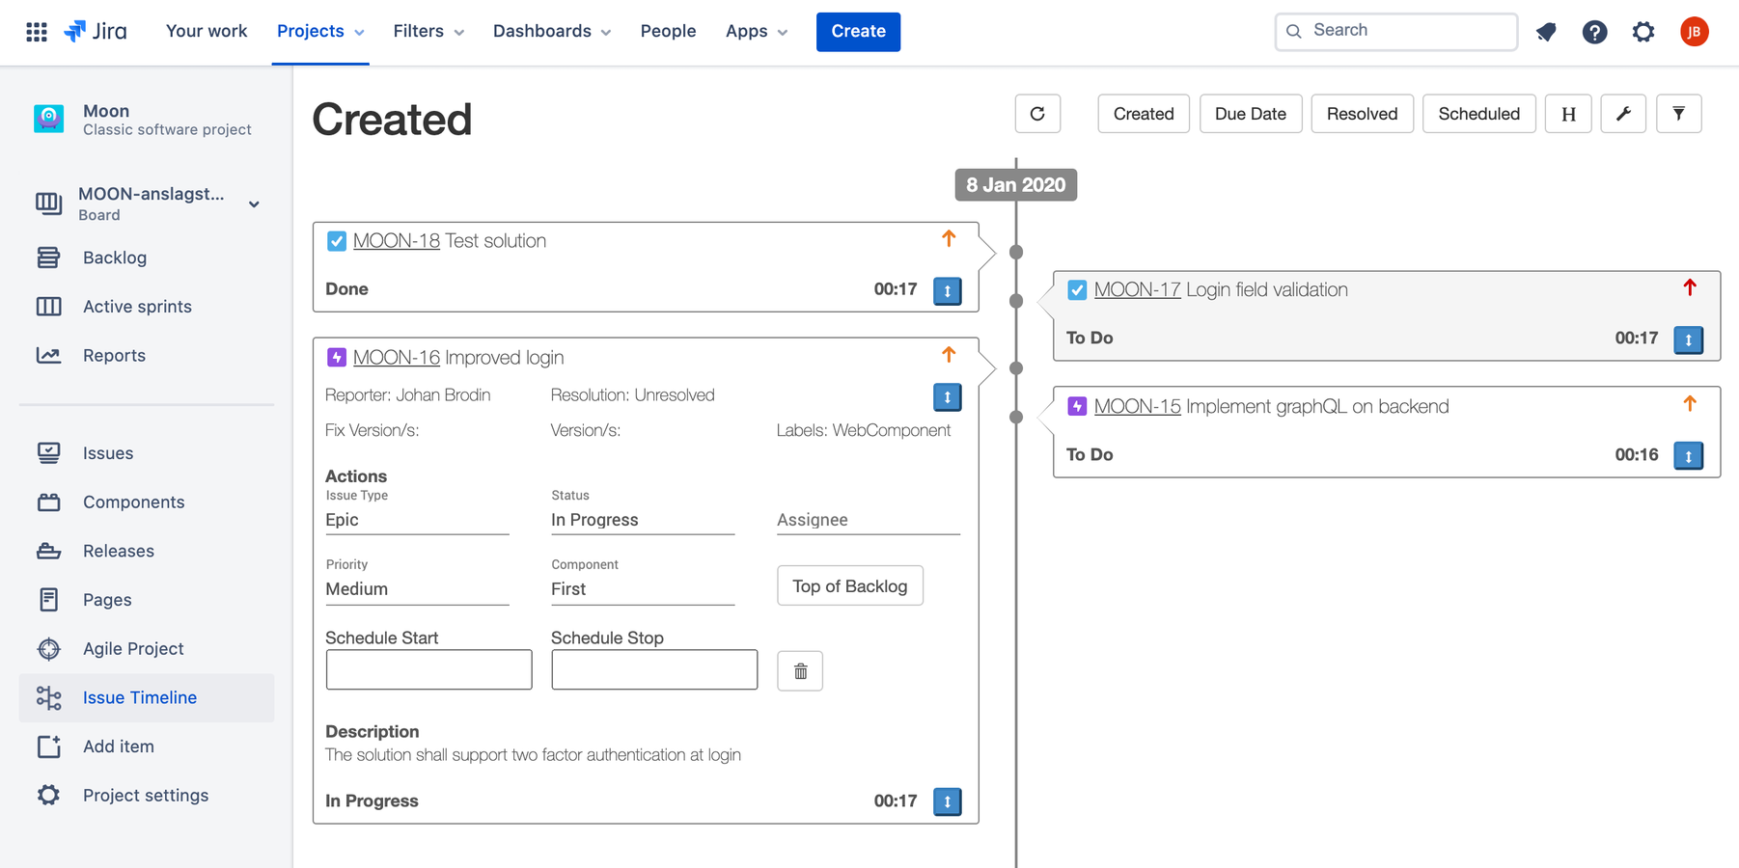The height and width of the screenshot is (868, 1739).
Task: Click the Add item icon
Action: (x=48, y=746)
